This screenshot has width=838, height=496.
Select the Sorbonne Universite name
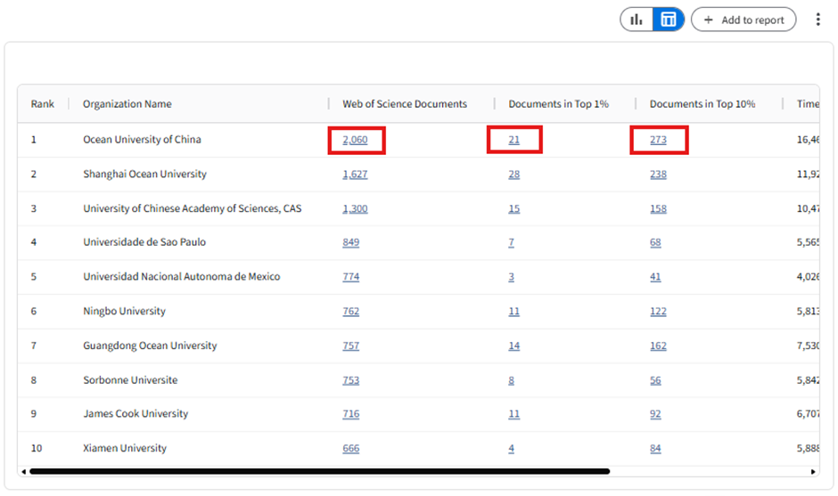click(130, 380)
